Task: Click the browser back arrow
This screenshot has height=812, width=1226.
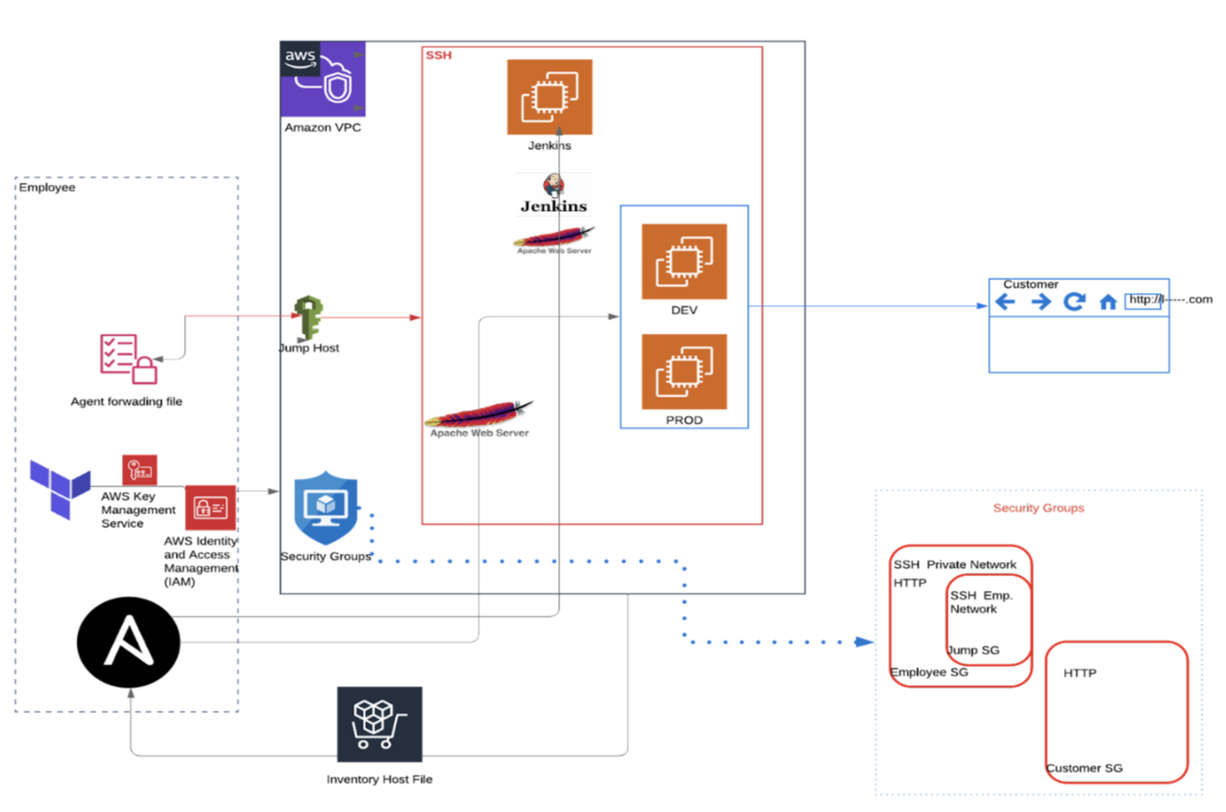Action: point(1005,302)
